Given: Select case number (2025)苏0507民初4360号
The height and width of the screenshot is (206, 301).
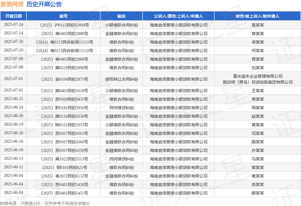Looking at the screenshot, I should (x=64, y=142).
